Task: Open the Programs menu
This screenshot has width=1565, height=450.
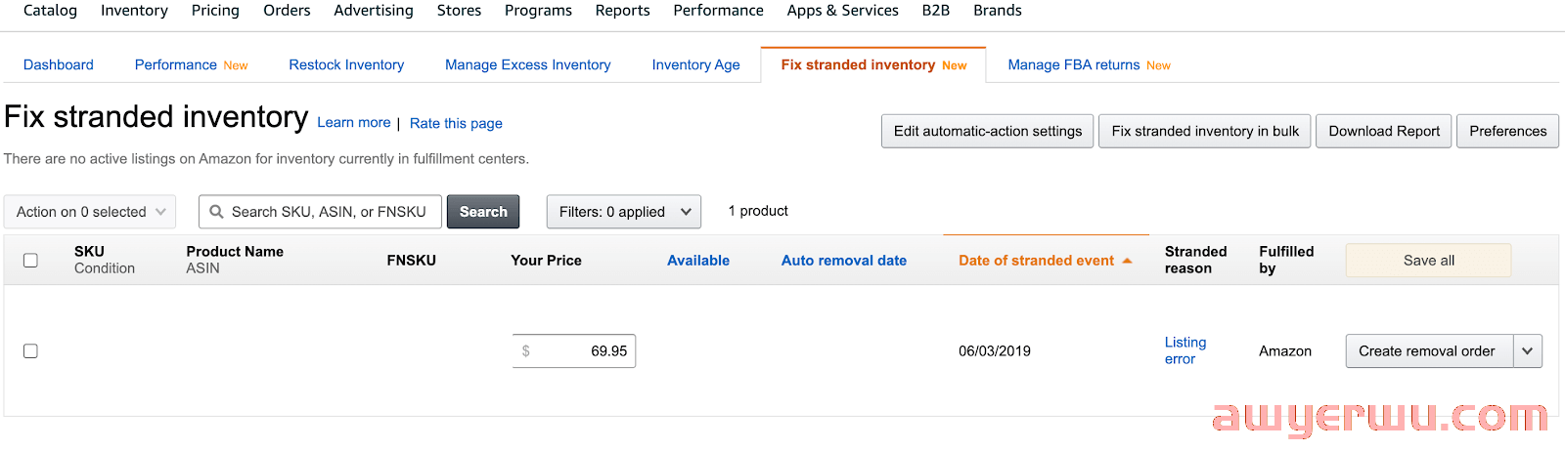Action: click(538, 11)
